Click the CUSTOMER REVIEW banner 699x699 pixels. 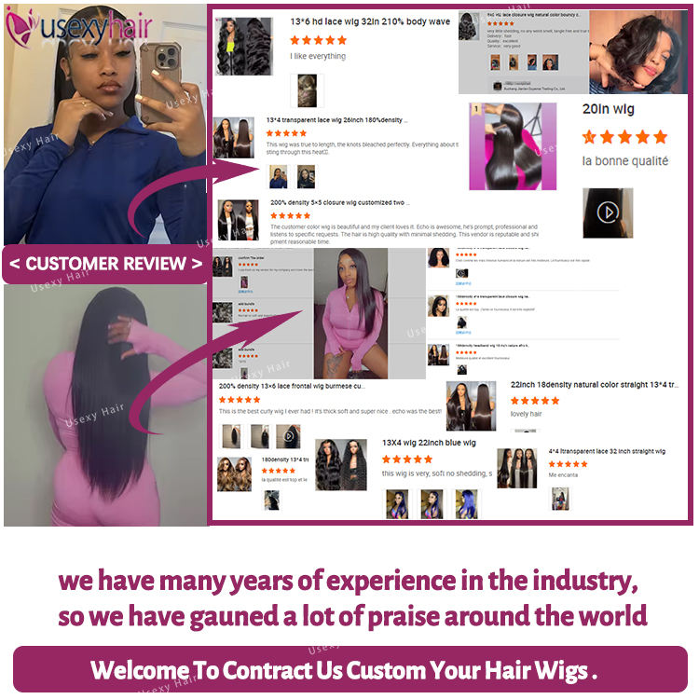coord(105,264)
